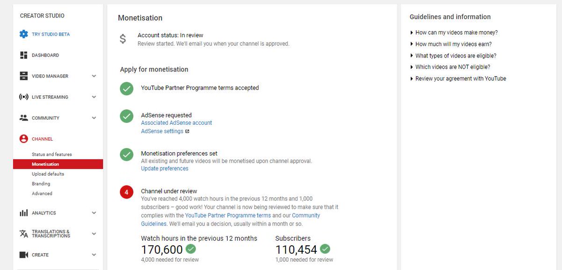Open Status and features submenu item

pyautogui.click(x=52, y=155)
